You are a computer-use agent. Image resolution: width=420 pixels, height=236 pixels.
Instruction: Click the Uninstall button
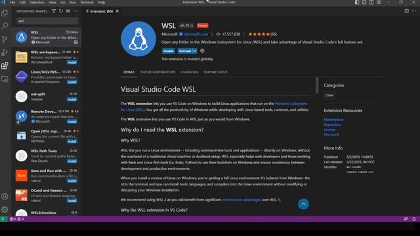click(185, 51)
